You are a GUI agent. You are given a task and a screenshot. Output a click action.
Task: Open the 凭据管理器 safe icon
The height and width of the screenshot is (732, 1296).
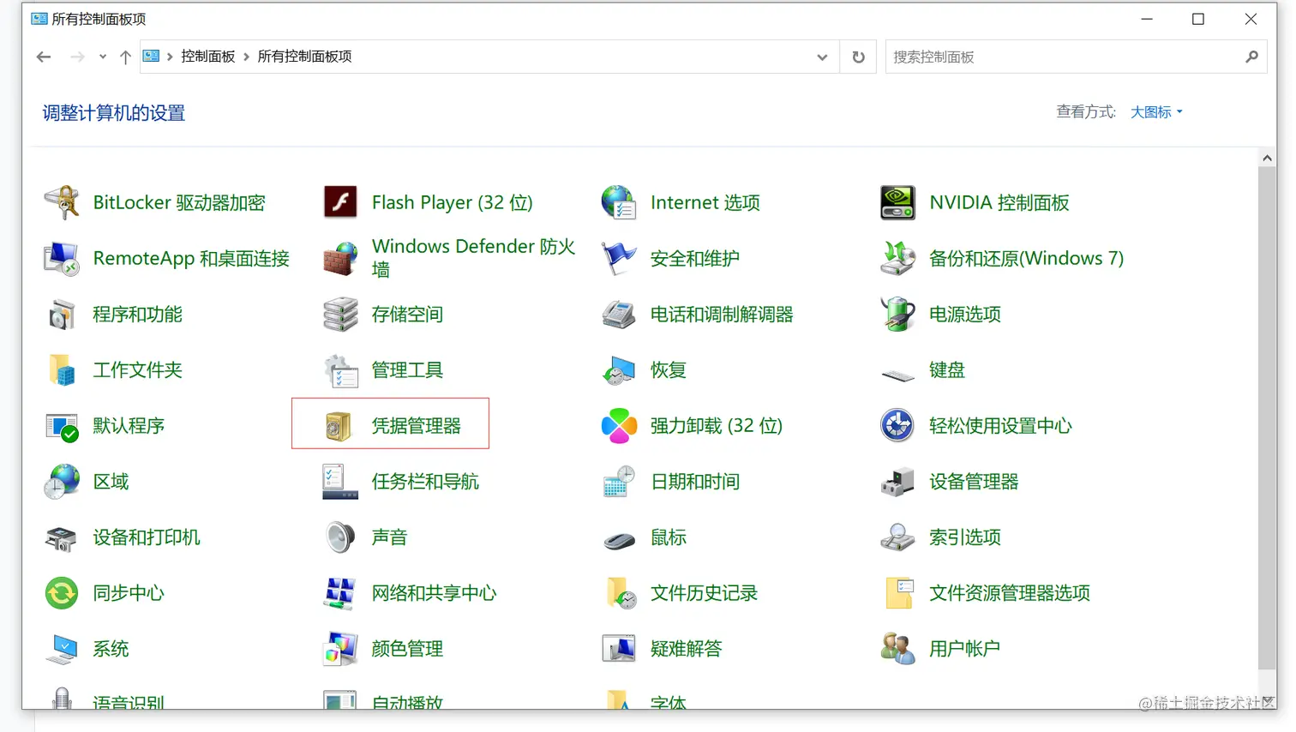[x=340, y=426]
